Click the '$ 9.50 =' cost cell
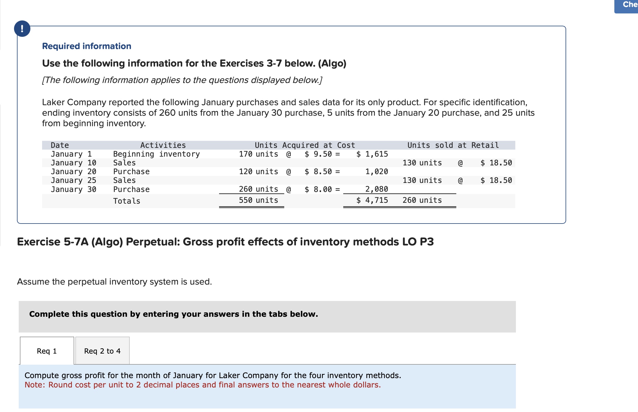 coord(322,154)
